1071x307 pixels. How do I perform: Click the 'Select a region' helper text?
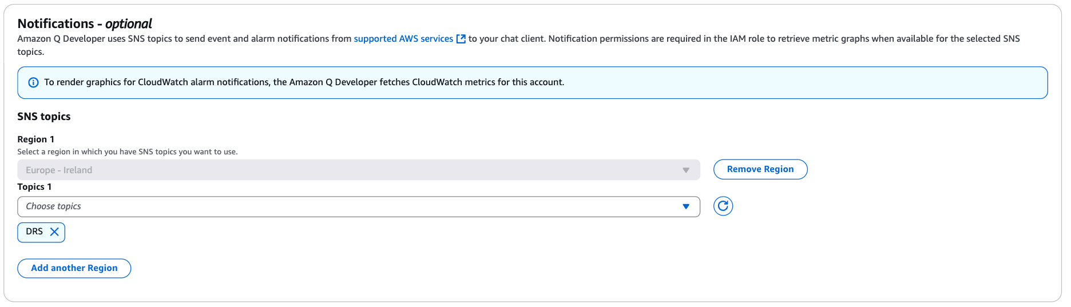pos(128,152)
